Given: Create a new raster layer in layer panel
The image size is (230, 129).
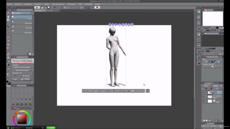Looking at the screenshot, I should (x=204, y=121).
